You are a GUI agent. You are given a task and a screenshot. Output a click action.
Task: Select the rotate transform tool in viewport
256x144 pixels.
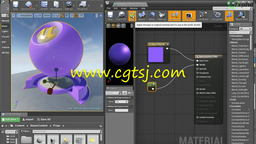point(58,15)
